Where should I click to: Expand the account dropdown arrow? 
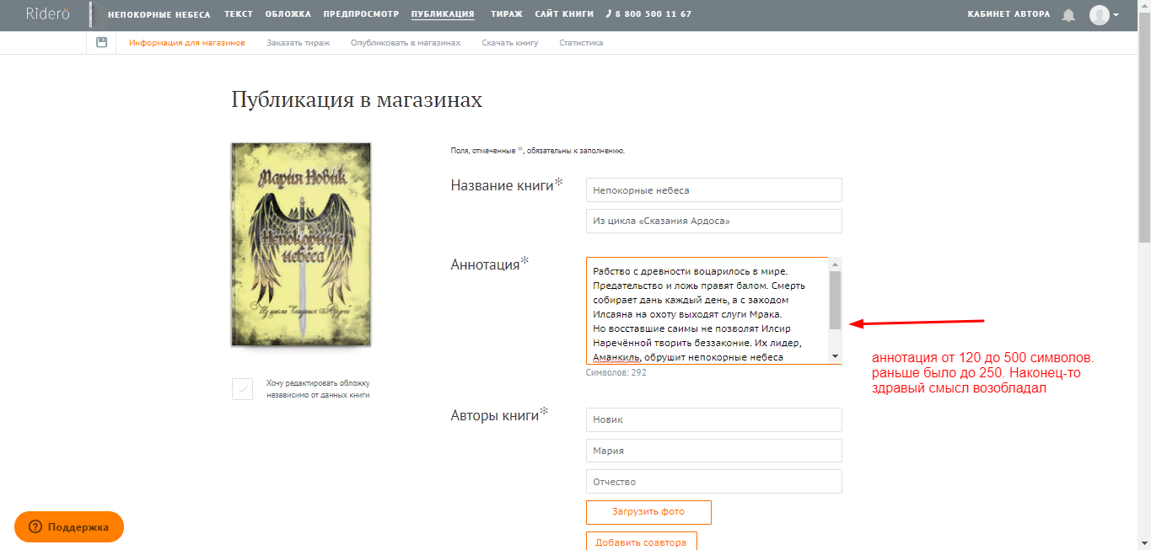pyautogui.click(x=1116, y=15)
